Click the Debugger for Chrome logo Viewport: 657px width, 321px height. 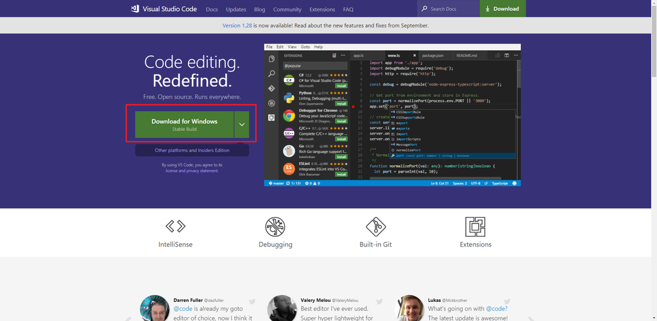point(289,116)
